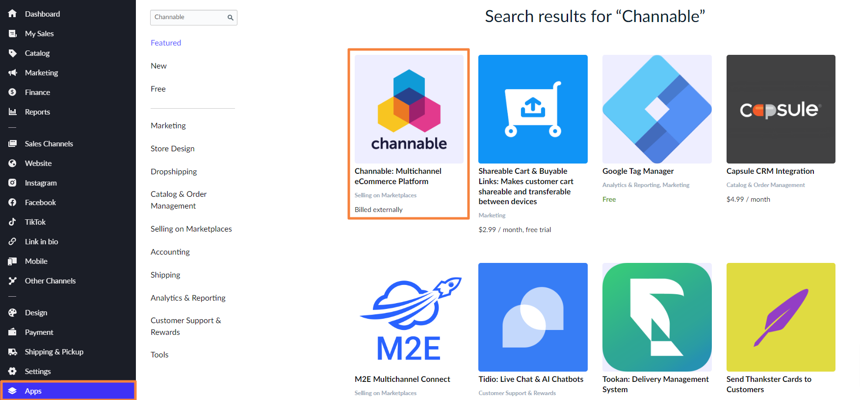Click the Marketing megaphone icon
The image size is (860, 400).
click(x=13, y=72)
